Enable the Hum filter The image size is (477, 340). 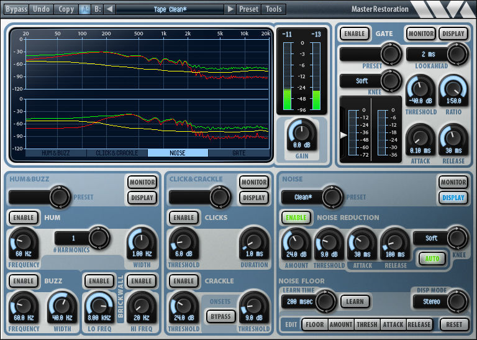point(23,218)
